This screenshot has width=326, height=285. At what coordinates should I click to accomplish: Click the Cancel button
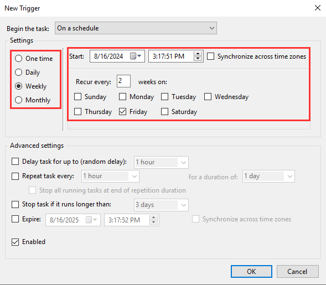297,272
